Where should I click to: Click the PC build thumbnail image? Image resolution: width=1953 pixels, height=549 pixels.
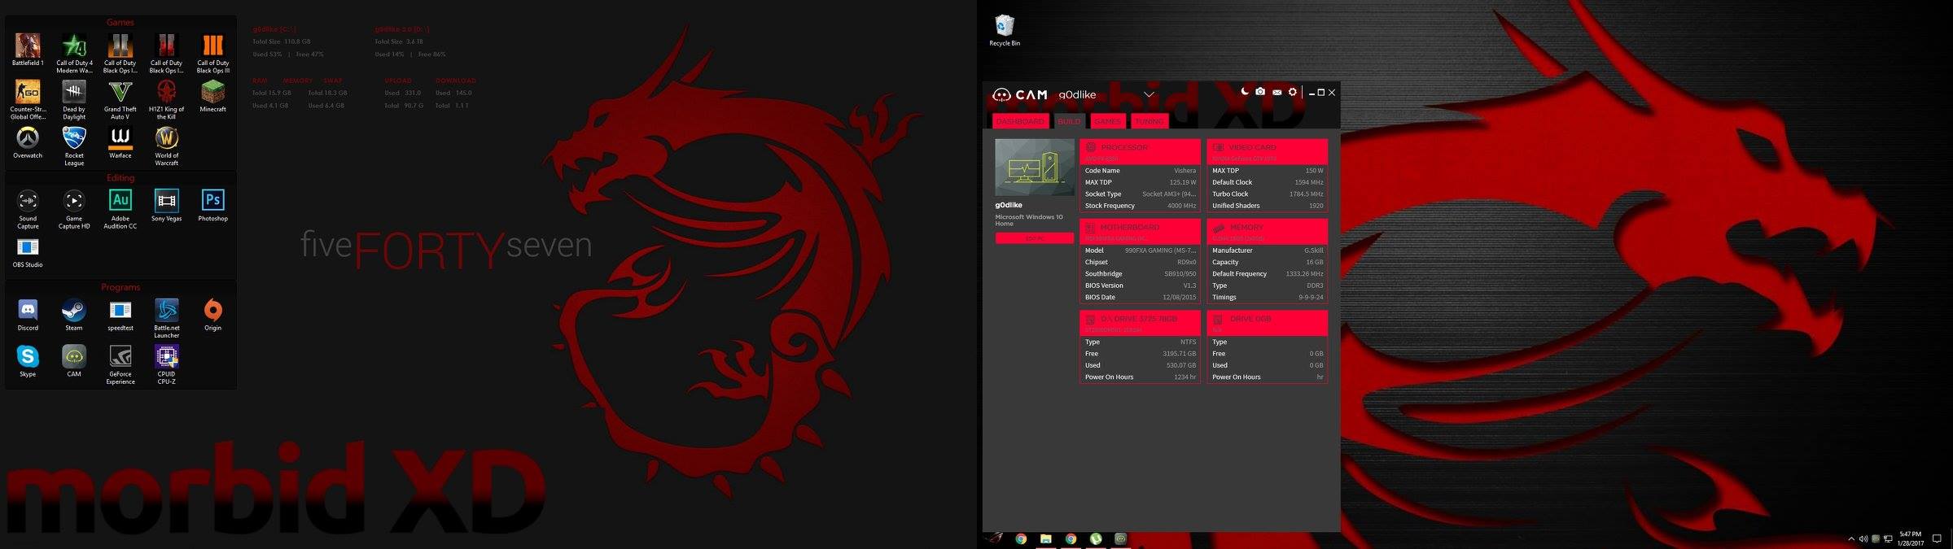click(1034, 167)
